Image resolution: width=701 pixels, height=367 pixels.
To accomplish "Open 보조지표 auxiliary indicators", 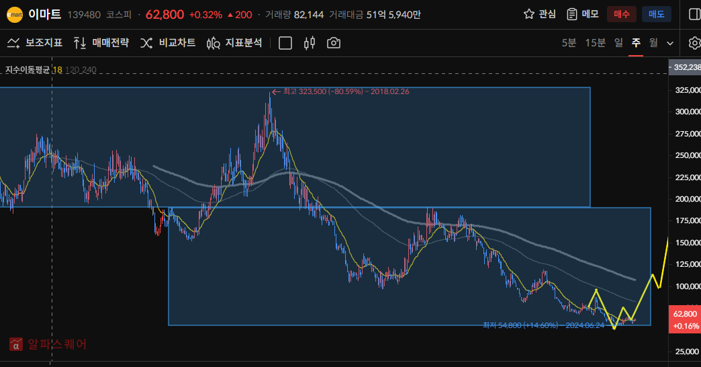I will [x=35, y=43].
